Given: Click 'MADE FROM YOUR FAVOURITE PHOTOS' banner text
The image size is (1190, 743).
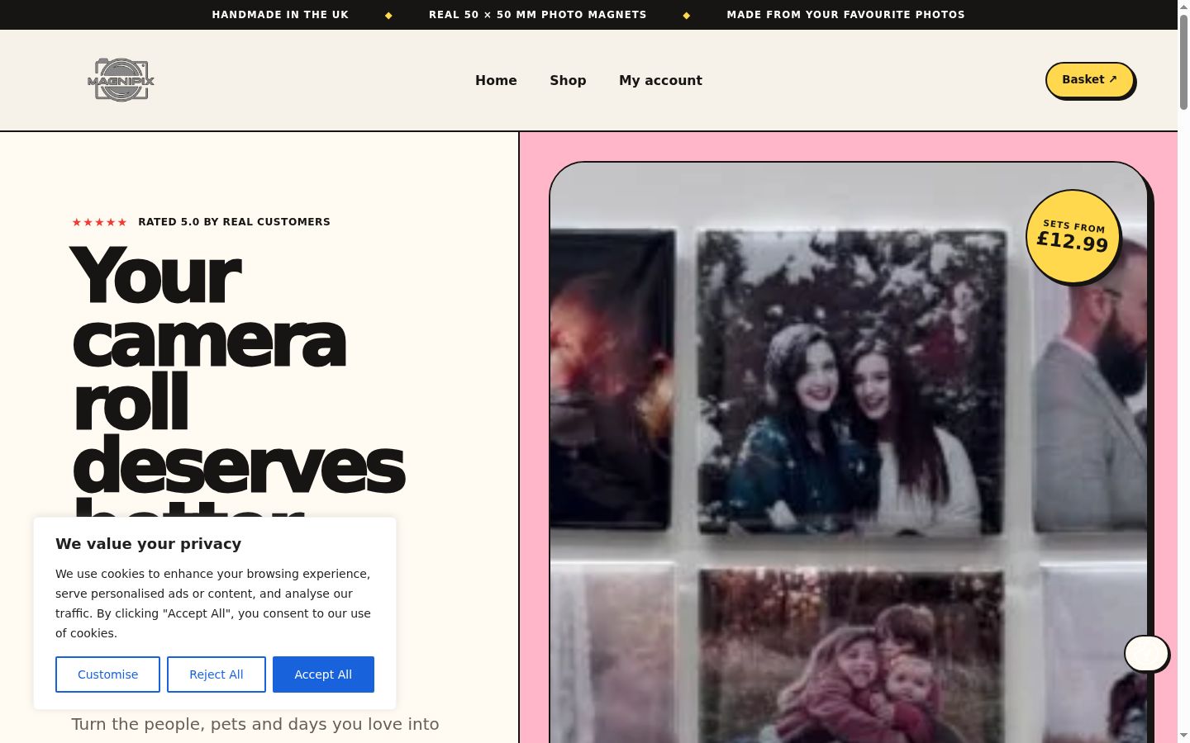Looking at the screenshot, I should (x=845, y=15).
